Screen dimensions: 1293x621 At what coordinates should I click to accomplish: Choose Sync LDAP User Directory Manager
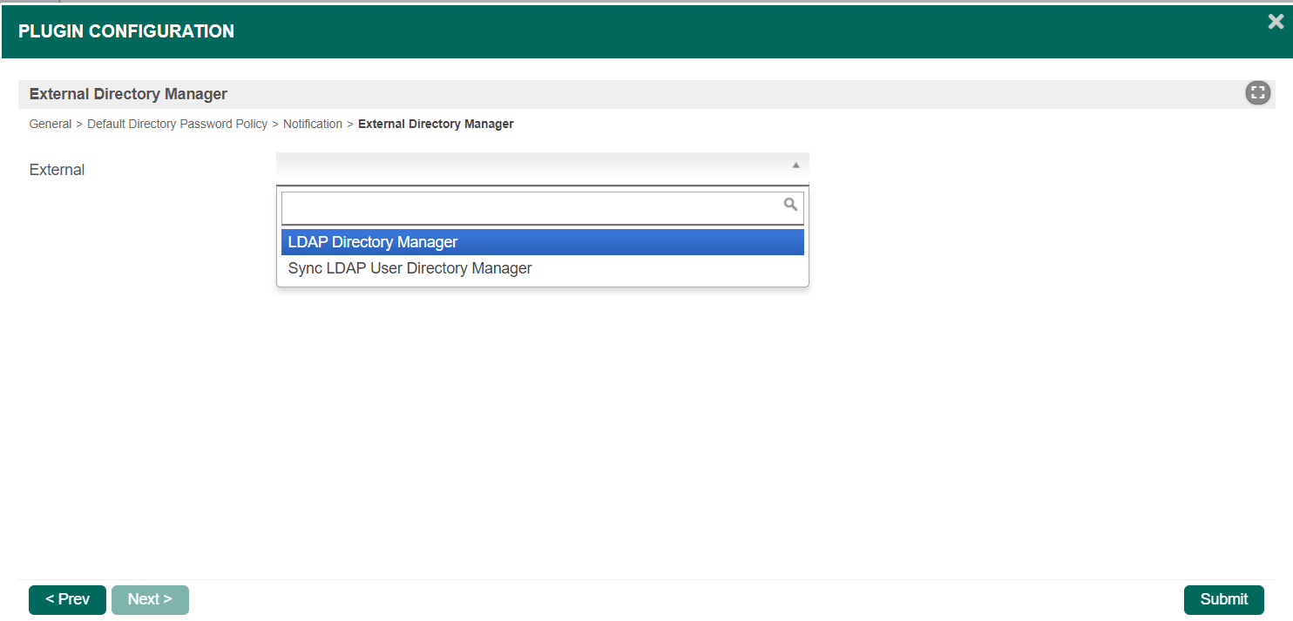(x=542, y=268)
